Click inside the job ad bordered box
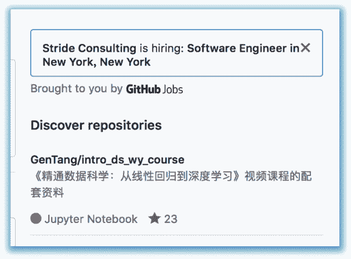The width and height of the screenshot is (351, 259). (x=176, y=53)
